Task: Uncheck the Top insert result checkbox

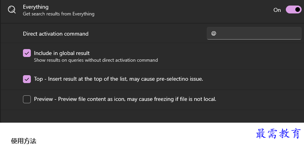Action: (27, 79)
